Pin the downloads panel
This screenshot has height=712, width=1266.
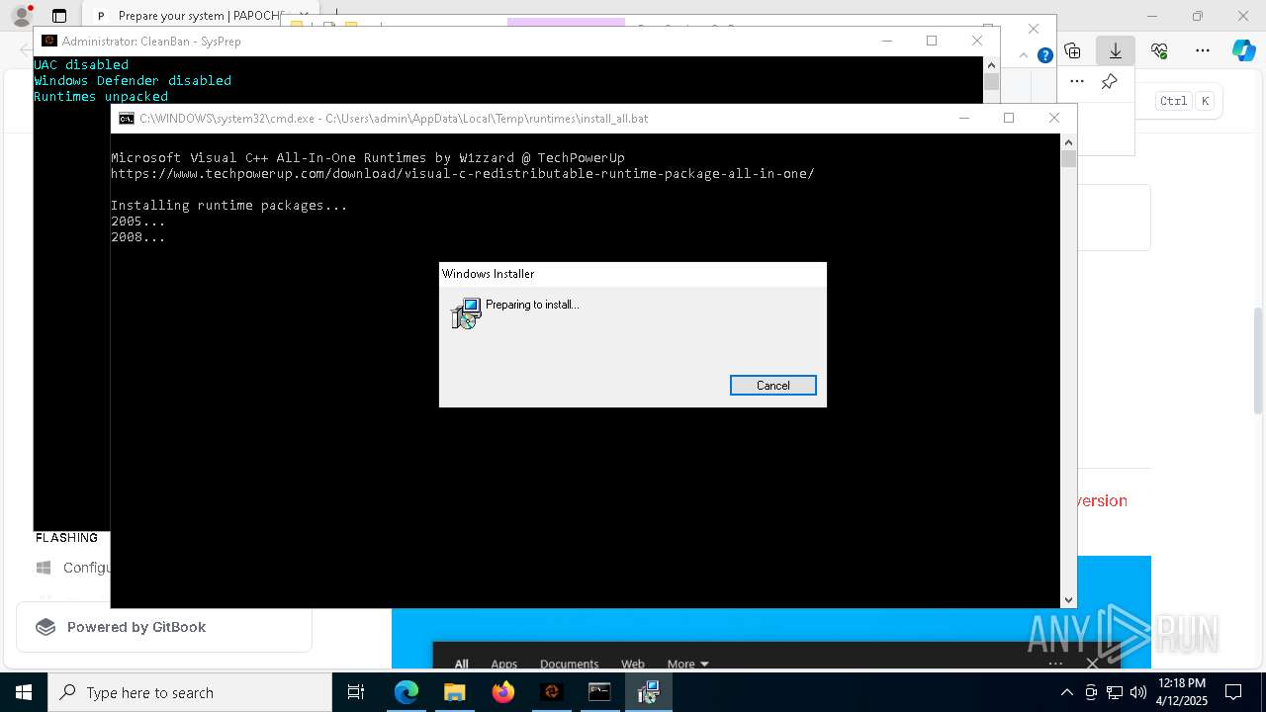pyautogui.click(x=1109, y=81)
